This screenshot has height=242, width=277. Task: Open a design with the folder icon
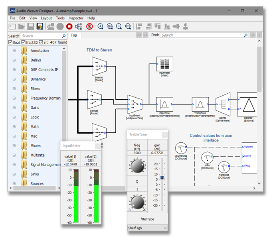pyautogui.click(x=22, y=27)
